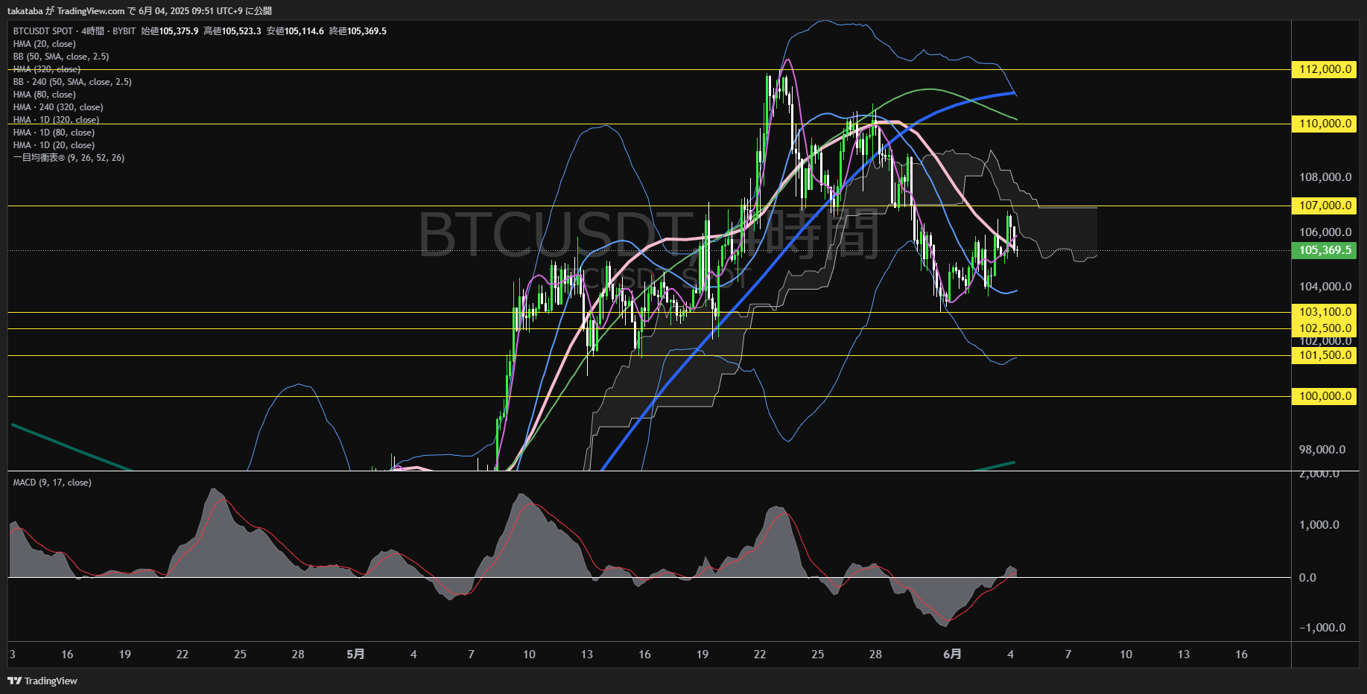Viewport: 1367px width, 694px height.
Task: Click the 103,100.0 yellow price label
Action: tap(1324, 312)
